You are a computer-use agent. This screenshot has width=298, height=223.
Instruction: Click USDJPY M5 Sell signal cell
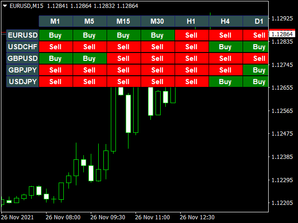pos(90,82)
